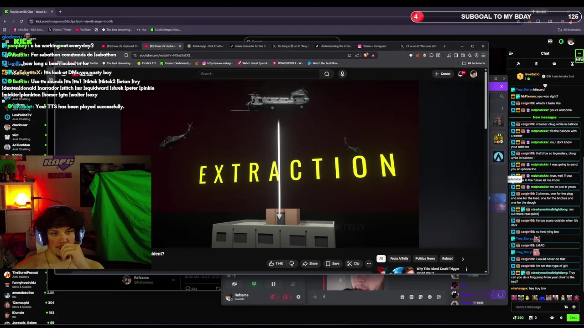The height and width of the screenshot is (328, 584).
Task: Select the From AiTelly chip
Action: pyautogui.click(x=399, y=259)
